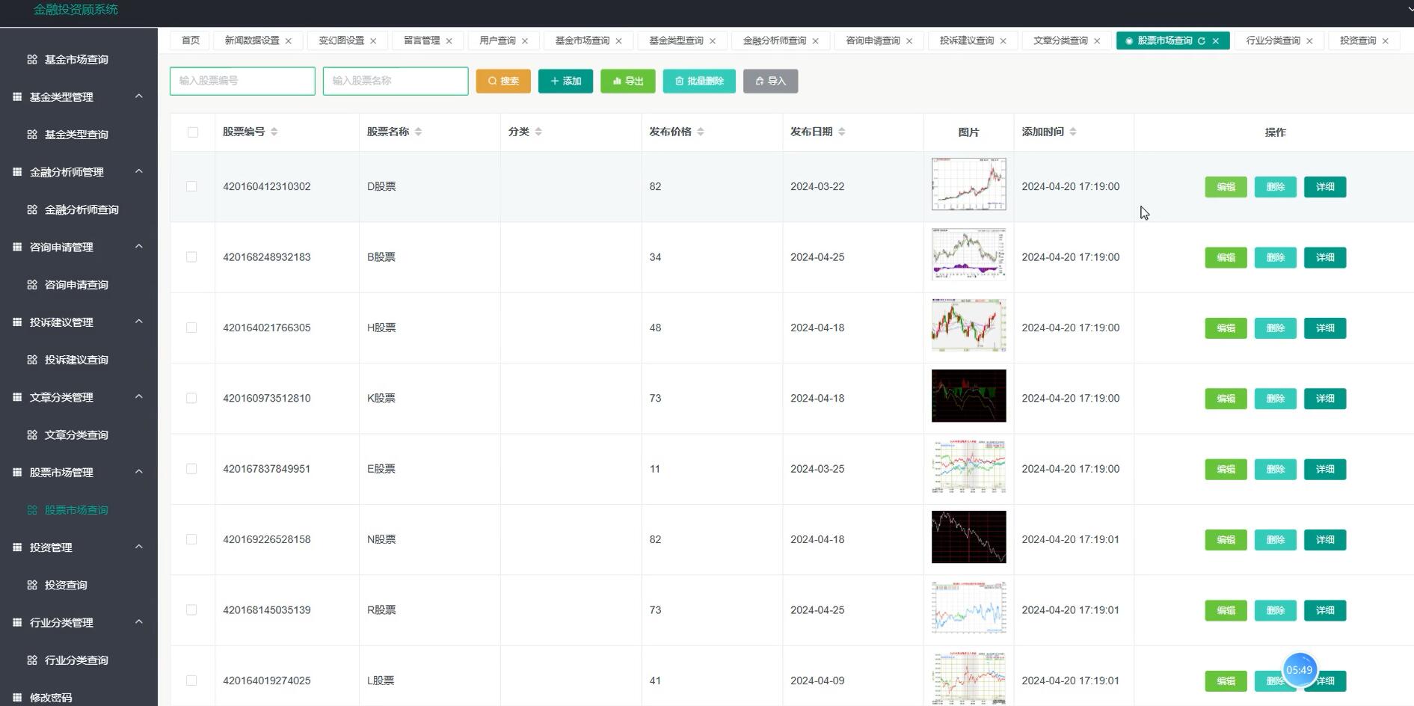The height and width of the screenshot is (706, 1414).
Task: Check the checkbox for D股票 row
Action: click(x=191, y=186)
